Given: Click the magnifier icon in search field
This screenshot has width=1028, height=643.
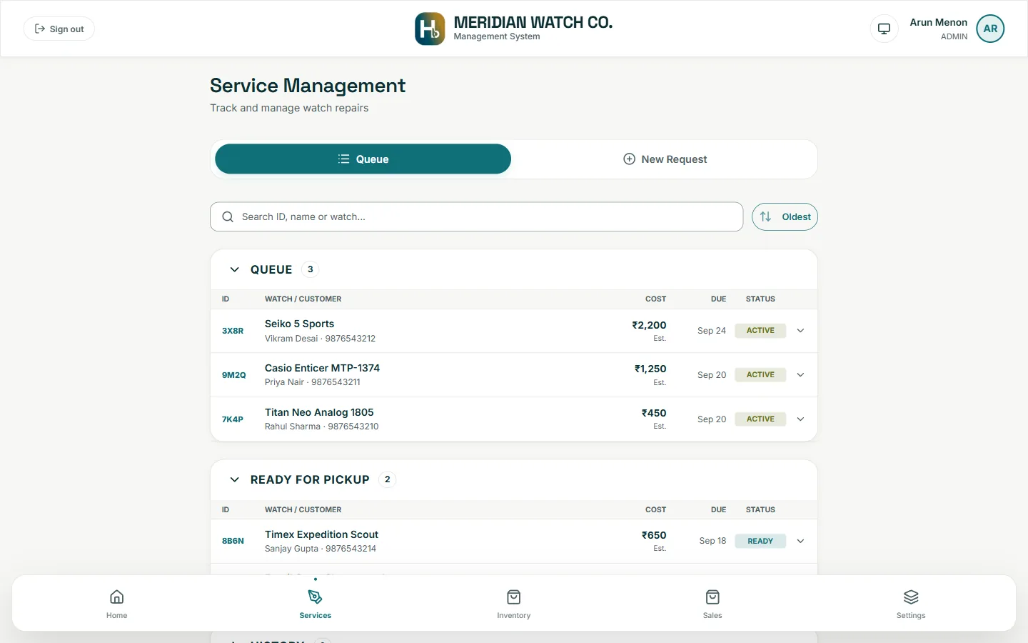Looking at the screenshot, I should tap(228, 216).
